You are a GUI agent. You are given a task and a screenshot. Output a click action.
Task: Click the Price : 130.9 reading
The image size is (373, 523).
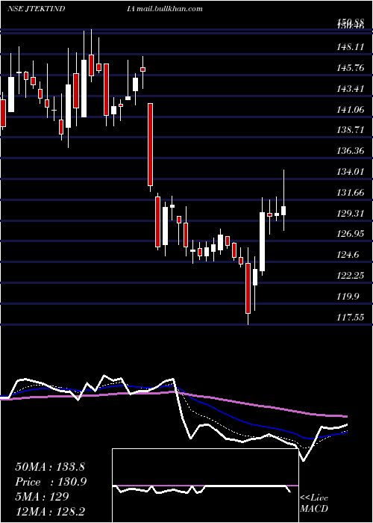click(x=51, y=482)
